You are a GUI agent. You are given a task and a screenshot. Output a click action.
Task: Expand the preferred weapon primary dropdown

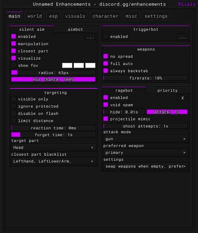point(146,152)
